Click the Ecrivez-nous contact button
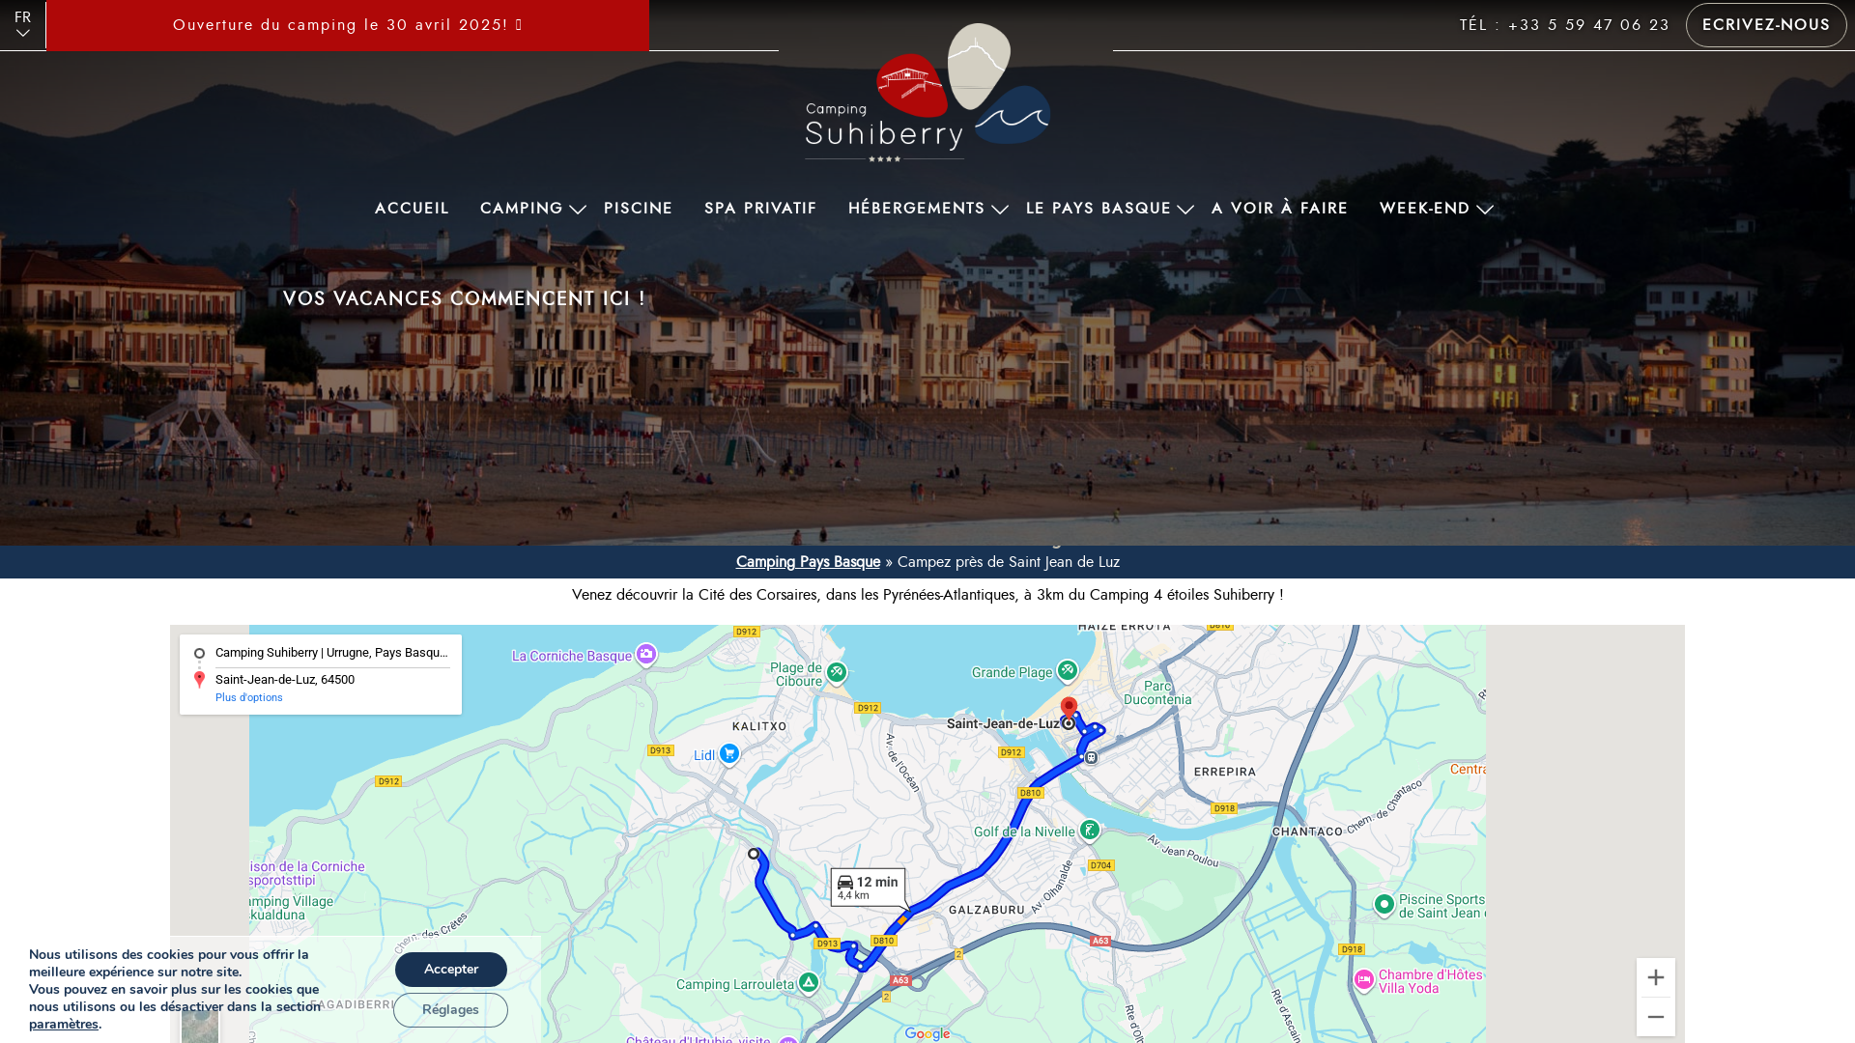Screen dimensions: 1855x1043 click(1765, 25)
